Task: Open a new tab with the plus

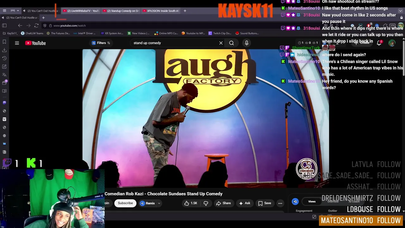Action: (185, 11)
